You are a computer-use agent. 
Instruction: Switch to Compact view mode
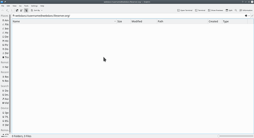tap(21, 10)
